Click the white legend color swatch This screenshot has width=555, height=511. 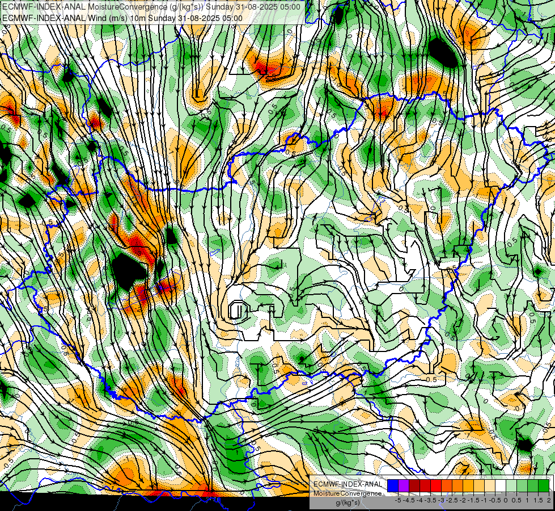click(501, 486)
